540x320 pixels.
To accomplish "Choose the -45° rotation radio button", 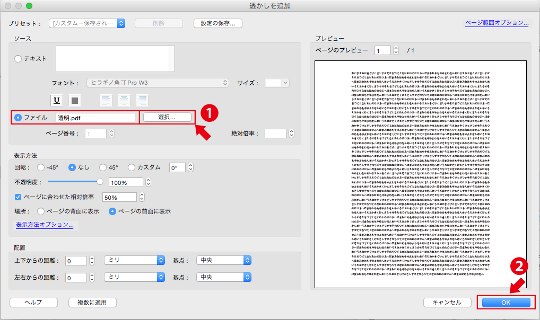I will (41, 167).
